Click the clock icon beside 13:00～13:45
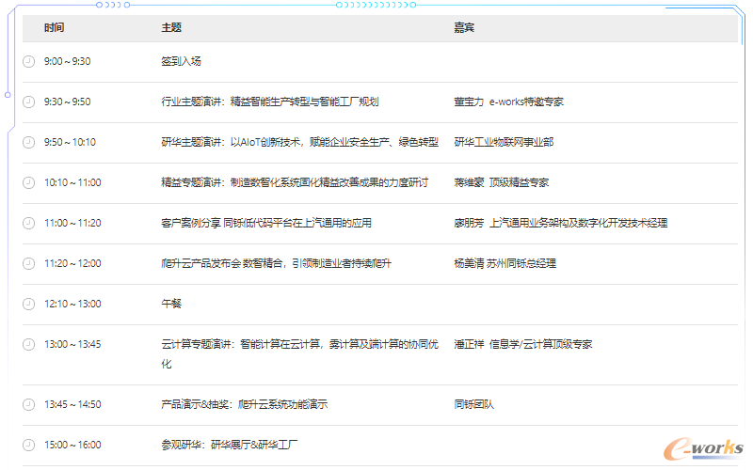 (29, 344)
